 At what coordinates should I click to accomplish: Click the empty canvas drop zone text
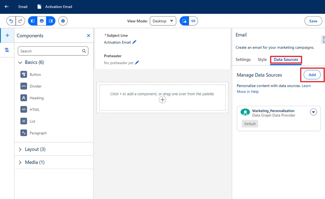click(x=162, y=94)
